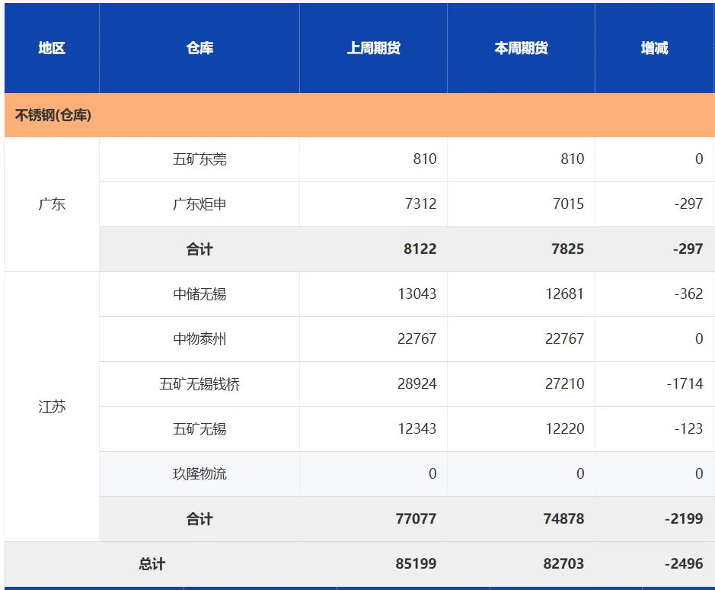The width and height of the screenshot is (715, 590).
Task: Click the 总计 grand total label
Action: point(152,564)
